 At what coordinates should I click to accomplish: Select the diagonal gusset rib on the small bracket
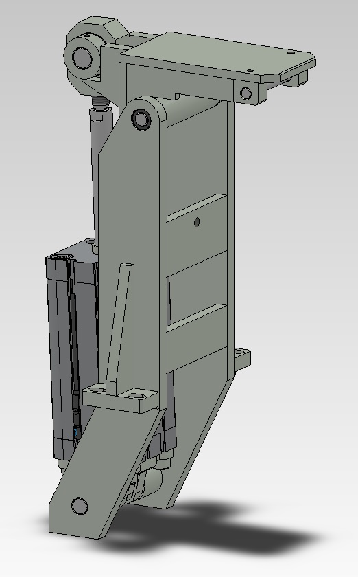(x=119, y=328)
